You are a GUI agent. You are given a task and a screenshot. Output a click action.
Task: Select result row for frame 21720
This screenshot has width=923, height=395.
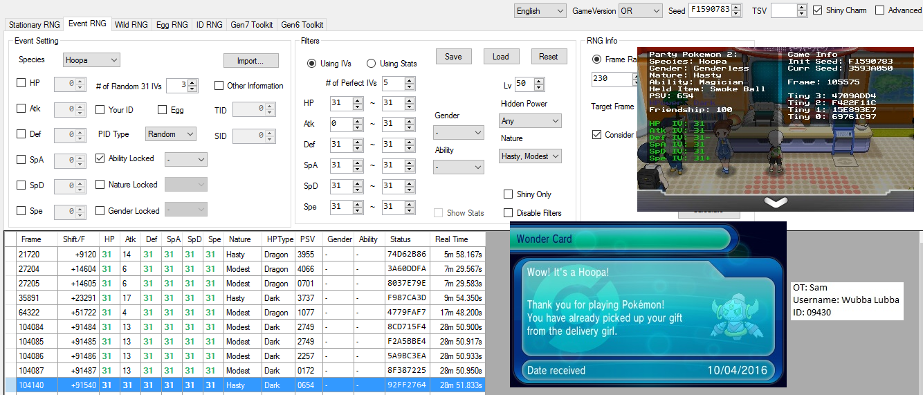[245, 255]
